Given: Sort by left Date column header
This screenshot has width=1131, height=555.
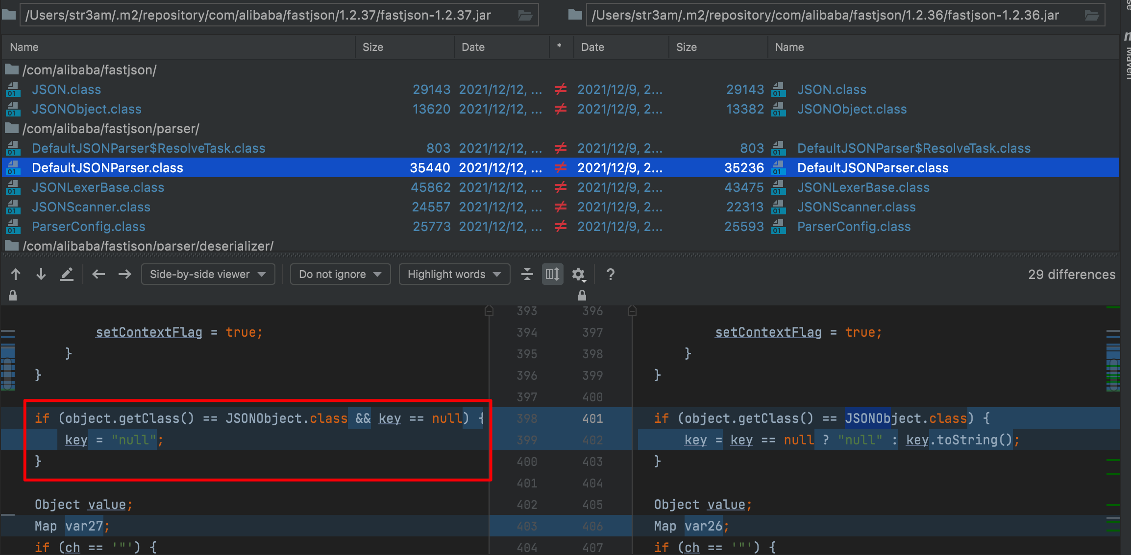Looking at the screenshot, I should [502, 47].
